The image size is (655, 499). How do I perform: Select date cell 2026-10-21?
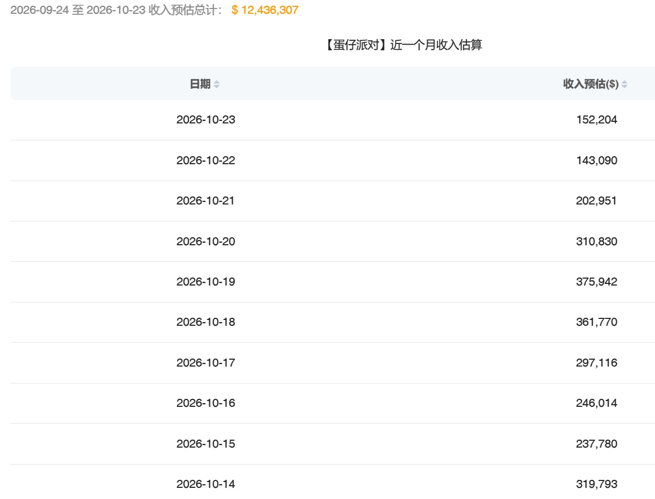tap(206, 201)
